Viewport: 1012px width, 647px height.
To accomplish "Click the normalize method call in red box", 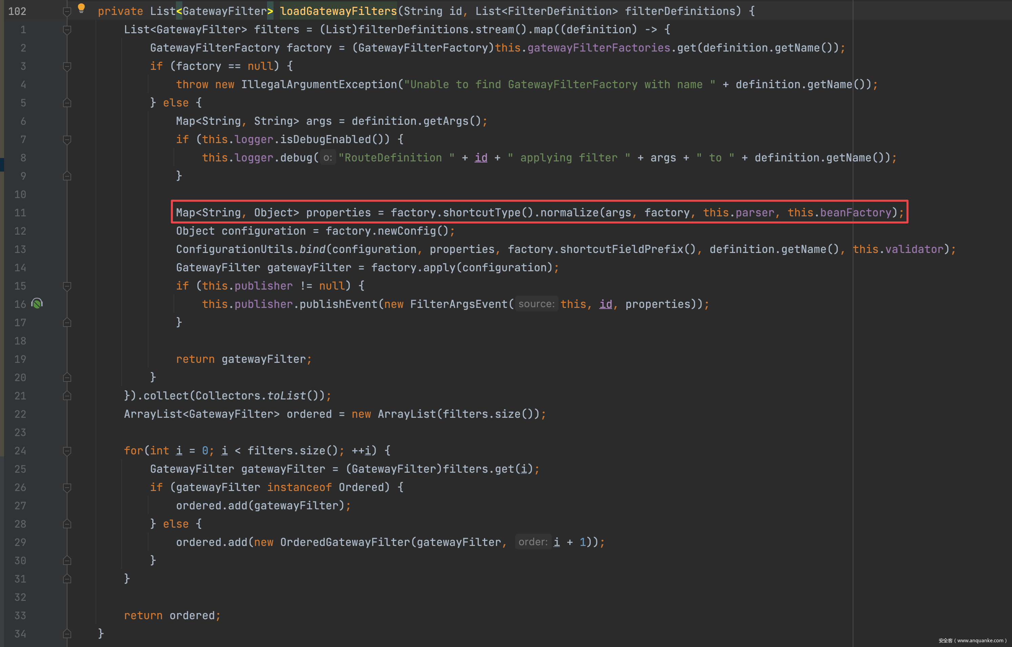I will point(569,213).
